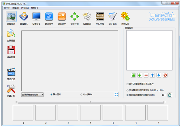The height and width of the screenshot is (127, 181).
Task: Open 其他设定 (Other settings) gears icon
Action: point(125,17)
